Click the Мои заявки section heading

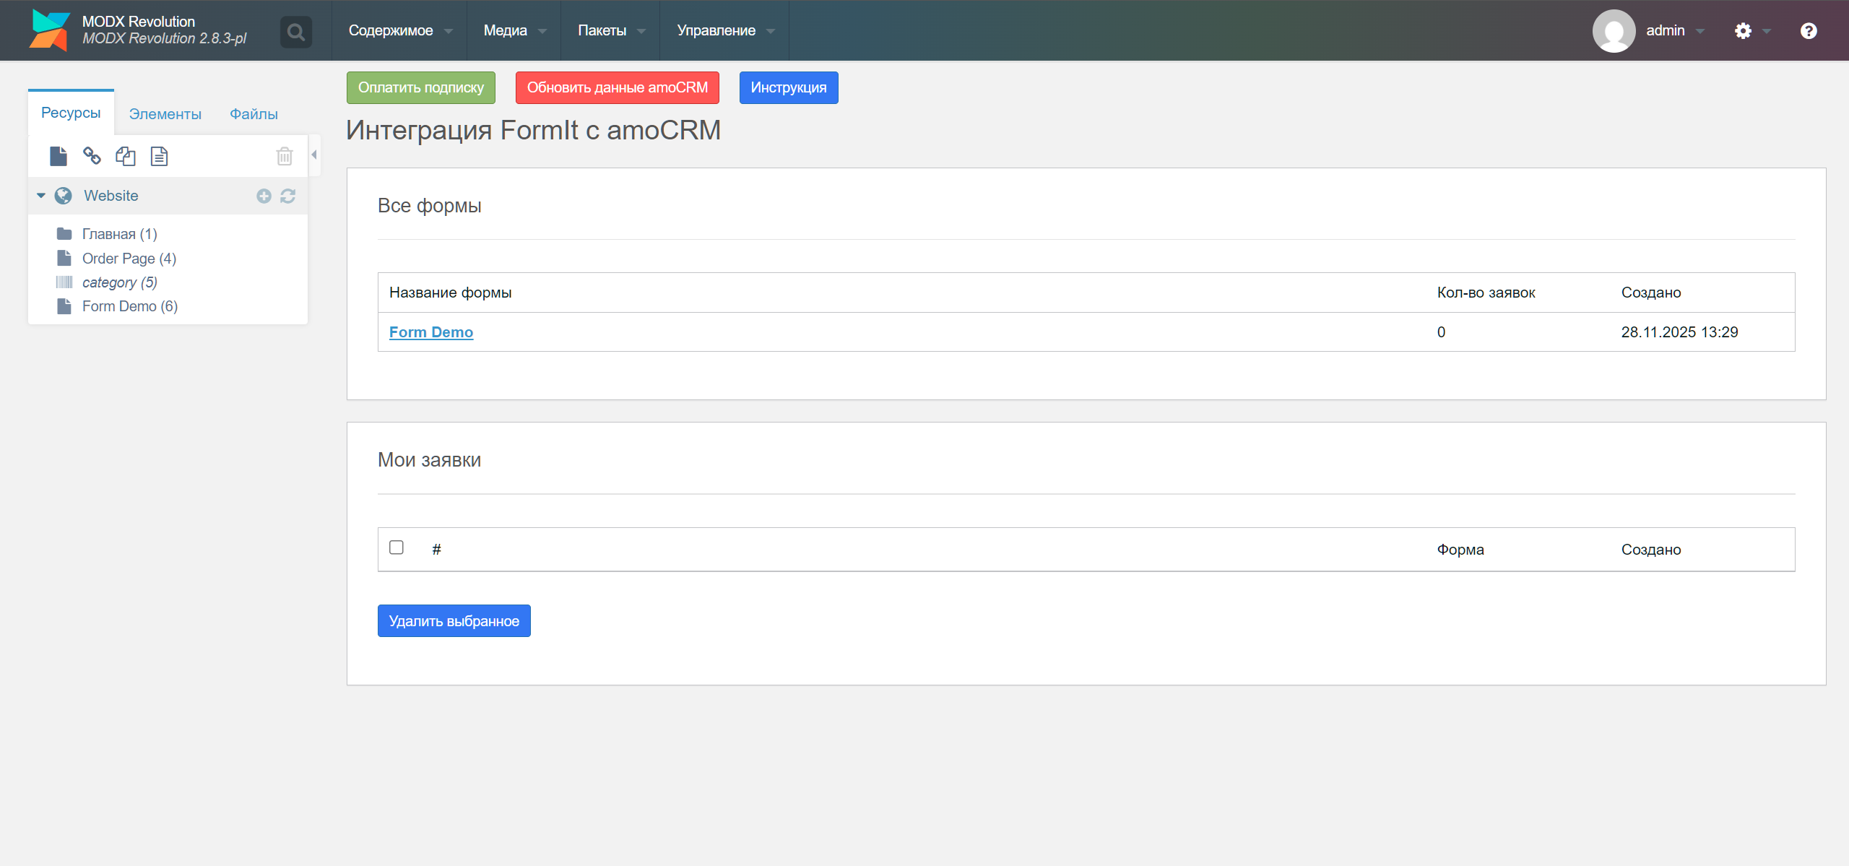pos(430,460)
